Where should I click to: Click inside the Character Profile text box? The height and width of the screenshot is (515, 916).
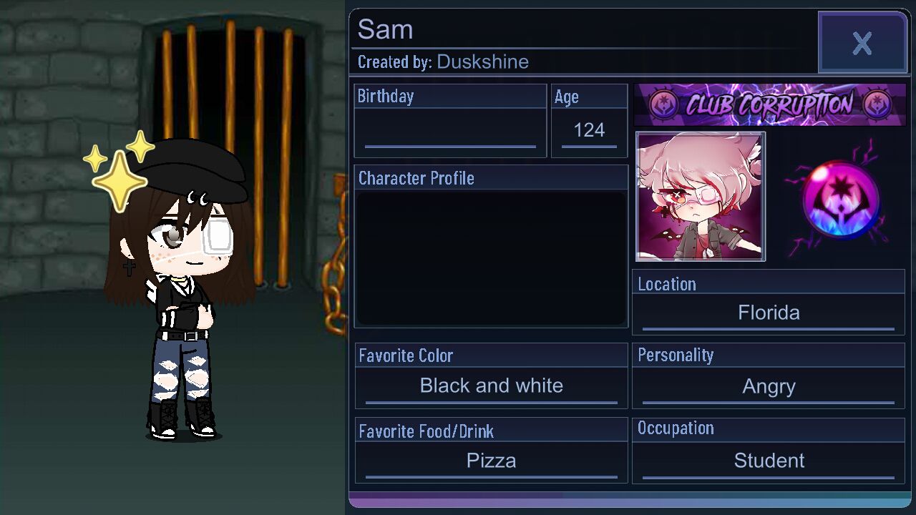(x=491, y=257)
